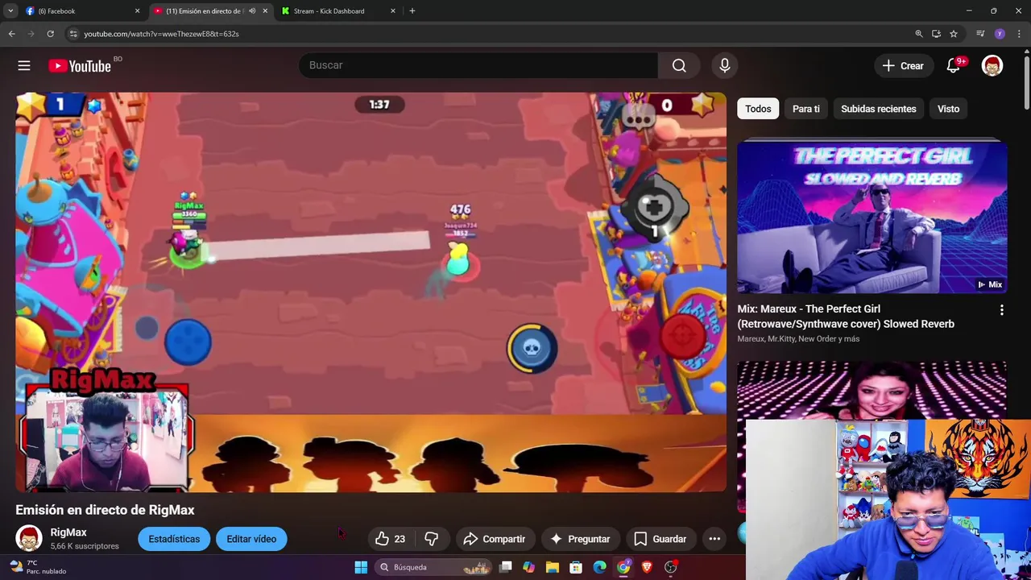
Task: Click the browser address bar URL
Action: [161, 34]
